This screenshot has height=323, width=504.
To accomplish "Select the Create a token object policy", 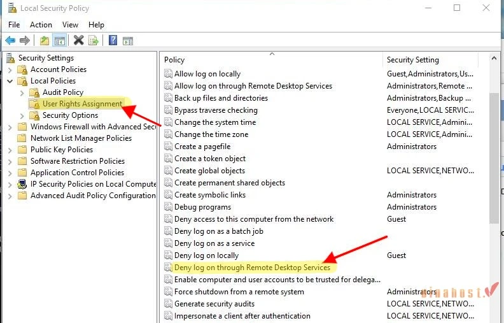I will [x=210, y=159].
